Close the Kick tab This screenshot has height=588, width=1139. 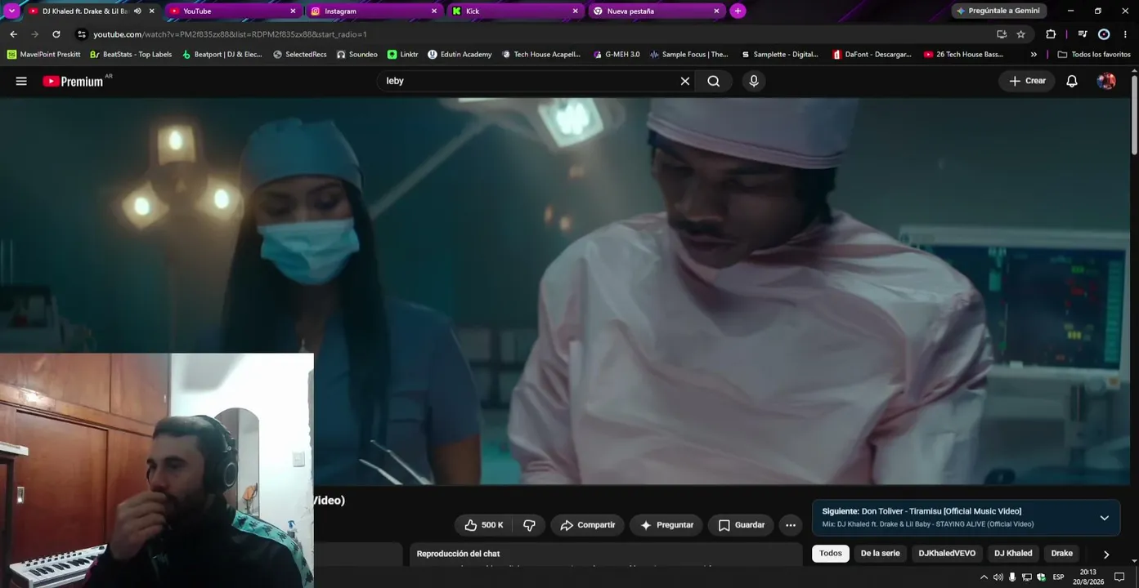[575, 11]
